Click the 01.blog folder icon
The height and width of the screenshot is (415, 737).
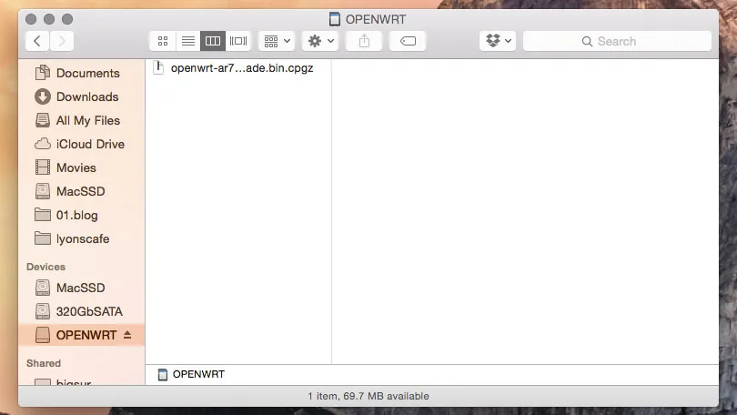(42, 215)
